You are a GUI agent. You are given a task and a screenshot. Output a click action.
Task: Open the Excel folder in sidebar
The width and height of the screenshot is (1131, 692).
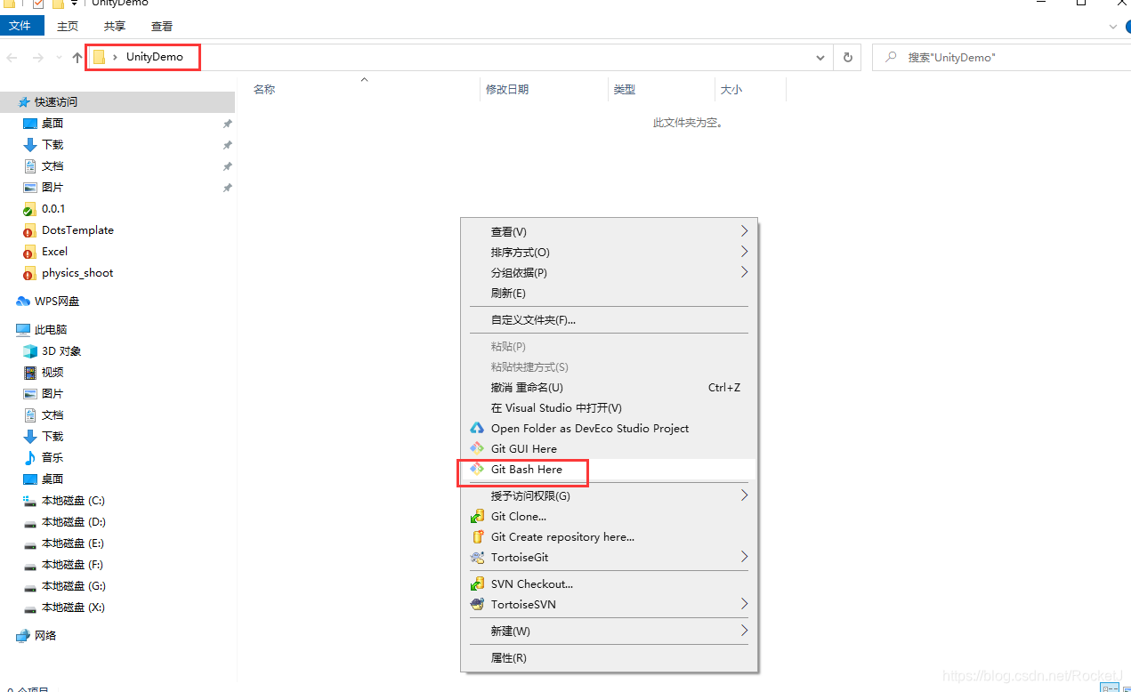[54, 252]
